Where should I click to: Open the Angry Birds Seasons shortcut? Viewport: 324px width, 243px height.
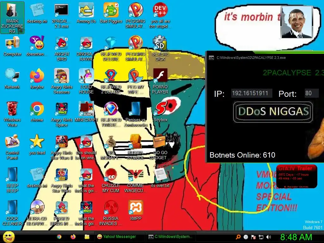(62, 82)
